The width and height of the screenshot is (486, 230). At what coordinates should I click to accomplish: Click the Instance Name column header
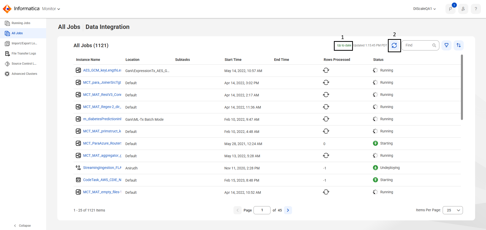click(x=88, y=60)
